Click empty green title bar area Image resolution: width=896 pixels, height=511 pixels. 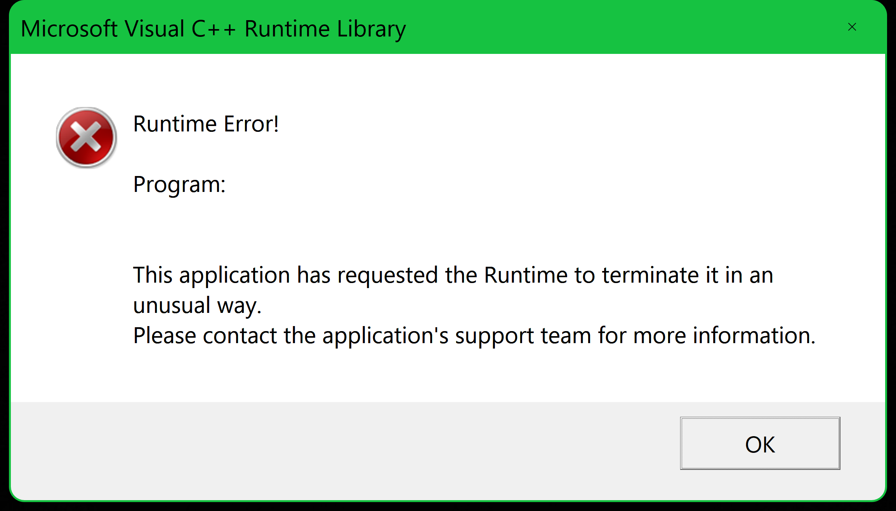(621, 28)
